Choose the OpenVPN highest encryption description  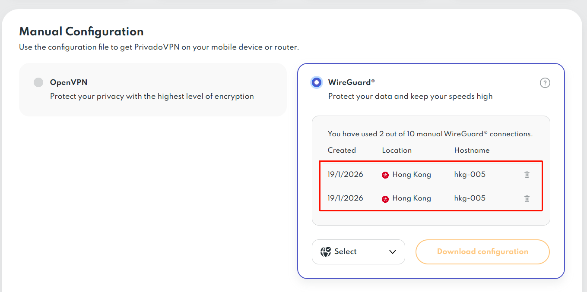152,97
